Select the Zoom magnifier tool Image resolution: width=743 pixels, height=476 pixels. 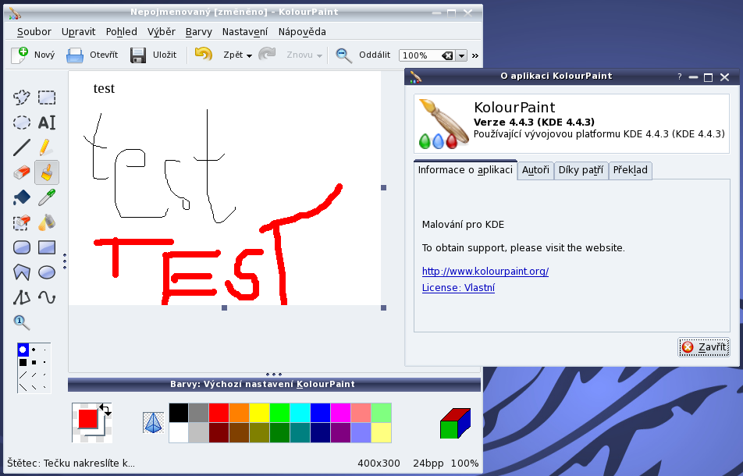click(21, 322)
